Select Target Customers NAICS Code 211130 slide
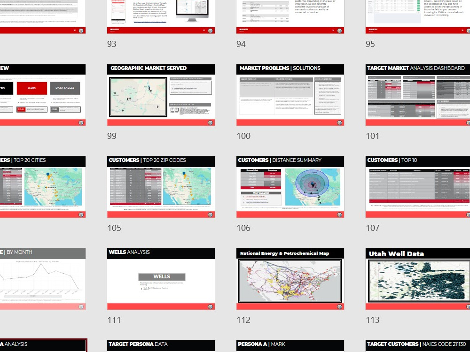 418,346
